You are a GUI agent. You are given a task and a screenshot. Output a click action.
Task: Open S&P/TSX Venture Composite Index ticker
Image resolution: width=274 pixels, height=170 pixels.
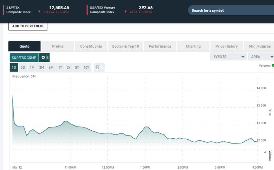[102, 10]
